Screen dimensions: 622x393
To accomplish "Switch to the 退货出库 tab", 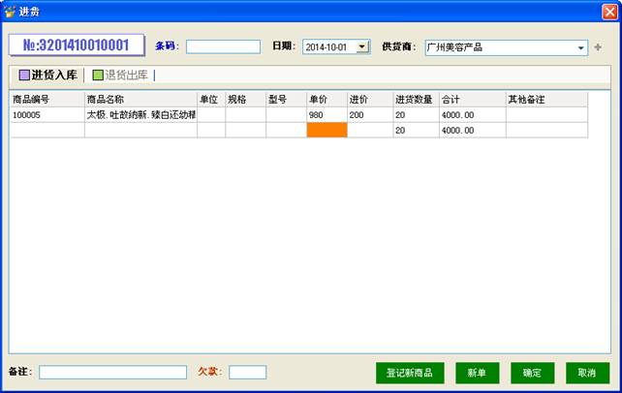I will 120,75.
